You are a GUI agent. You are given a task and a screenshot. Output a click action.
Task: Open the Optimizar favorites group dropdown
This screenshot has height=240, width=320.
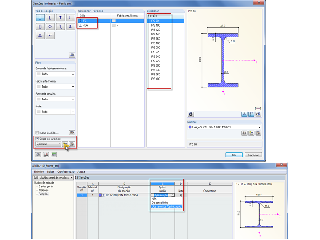point(48,144)
